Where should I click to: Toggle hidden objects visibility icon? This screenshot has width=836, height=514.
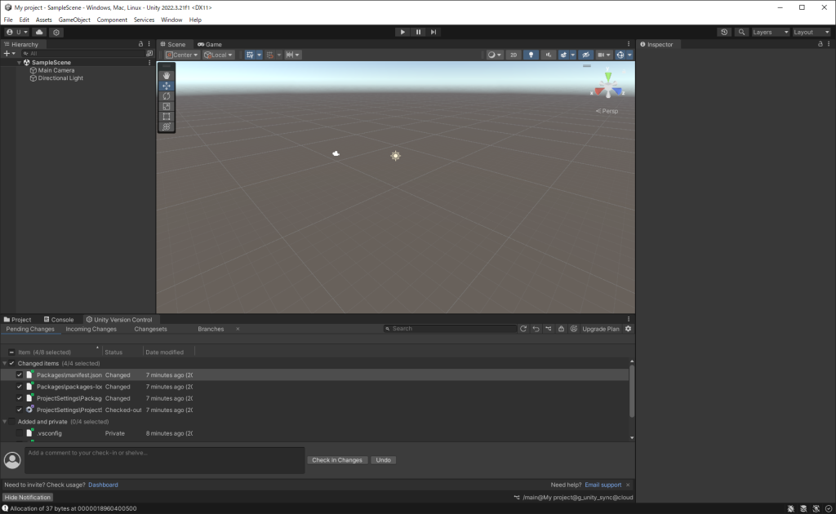[586, 55]
